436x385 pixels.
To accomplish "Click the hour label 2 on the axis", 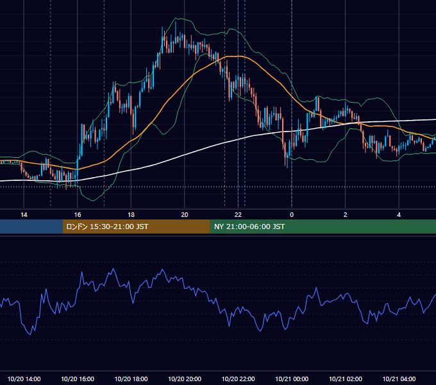I will coord(346,214).
